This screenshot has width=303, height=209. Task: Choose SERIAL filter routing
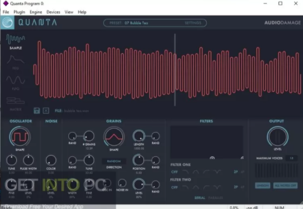point(200,198)
